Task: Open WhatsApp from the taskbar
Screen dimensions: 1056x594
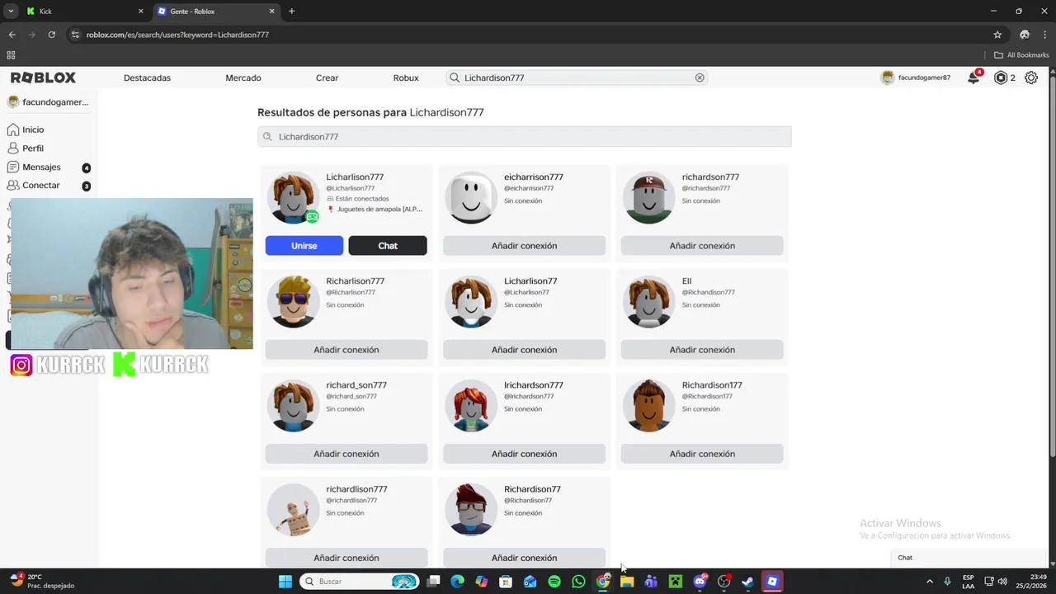Action: click(578, 582)
